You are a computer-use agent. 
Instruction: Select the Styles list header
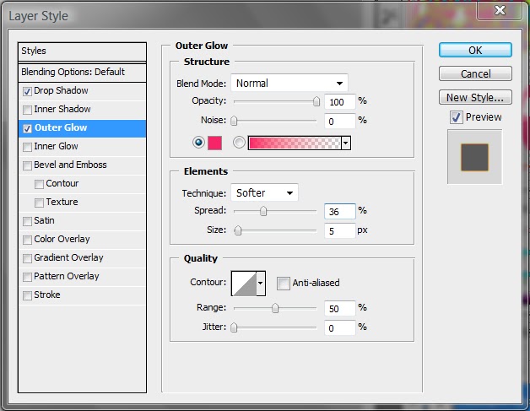pyautogui.click(x=82, y=51)
